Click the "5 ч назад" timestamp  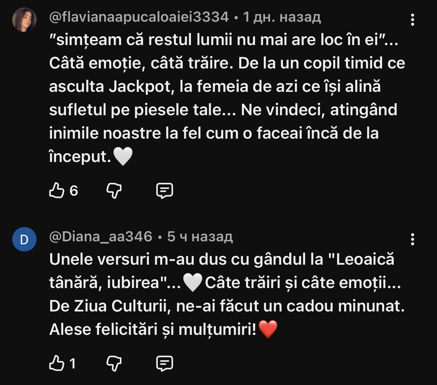200,237
